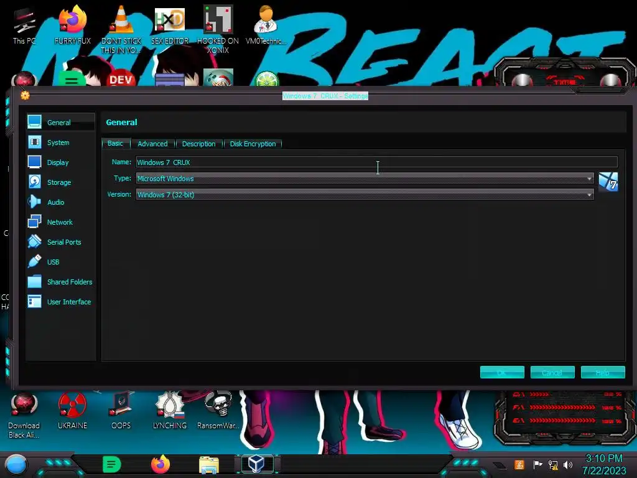Open the Download Black Ali desktop icon

(24, 416)
